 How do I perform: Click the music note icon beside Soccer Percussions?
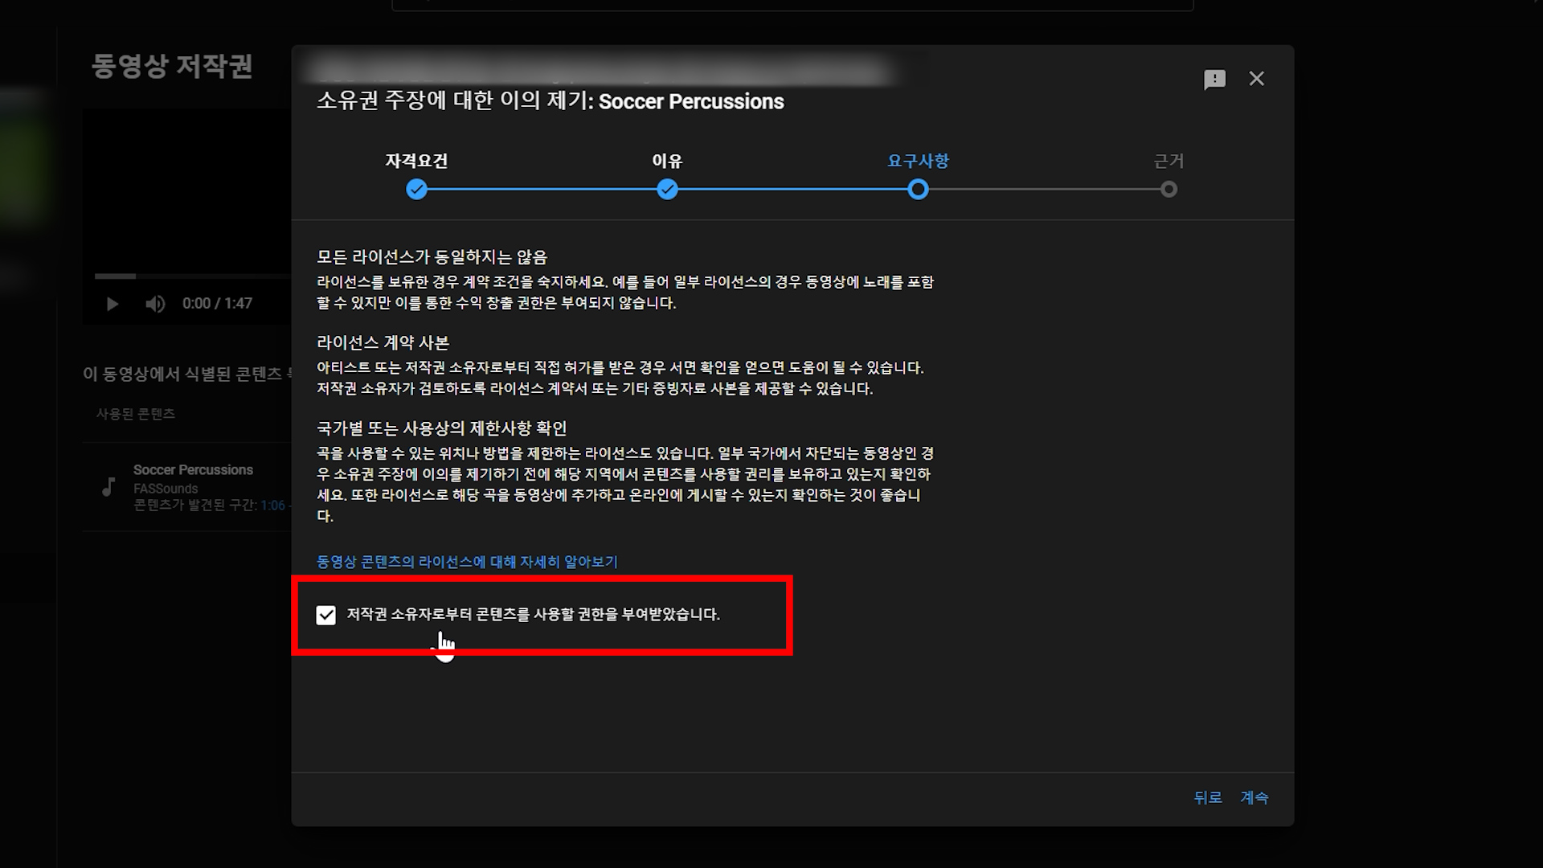(x=109, y=486)
